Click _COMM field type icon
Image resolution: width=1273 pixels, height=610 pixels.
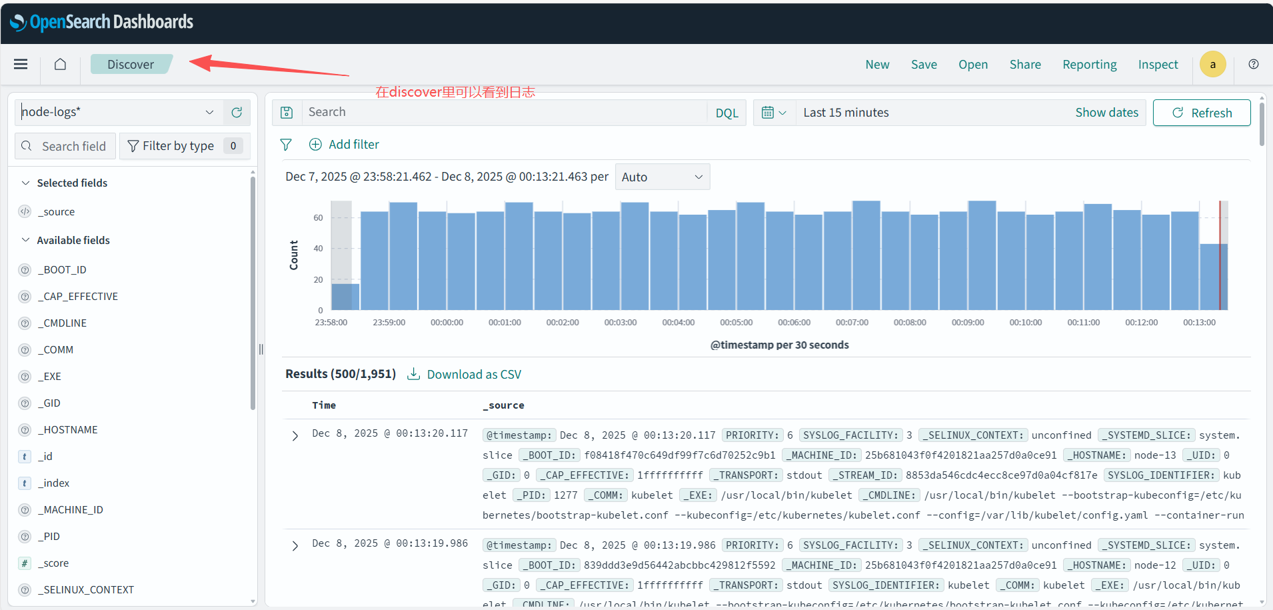pos(25,350)
